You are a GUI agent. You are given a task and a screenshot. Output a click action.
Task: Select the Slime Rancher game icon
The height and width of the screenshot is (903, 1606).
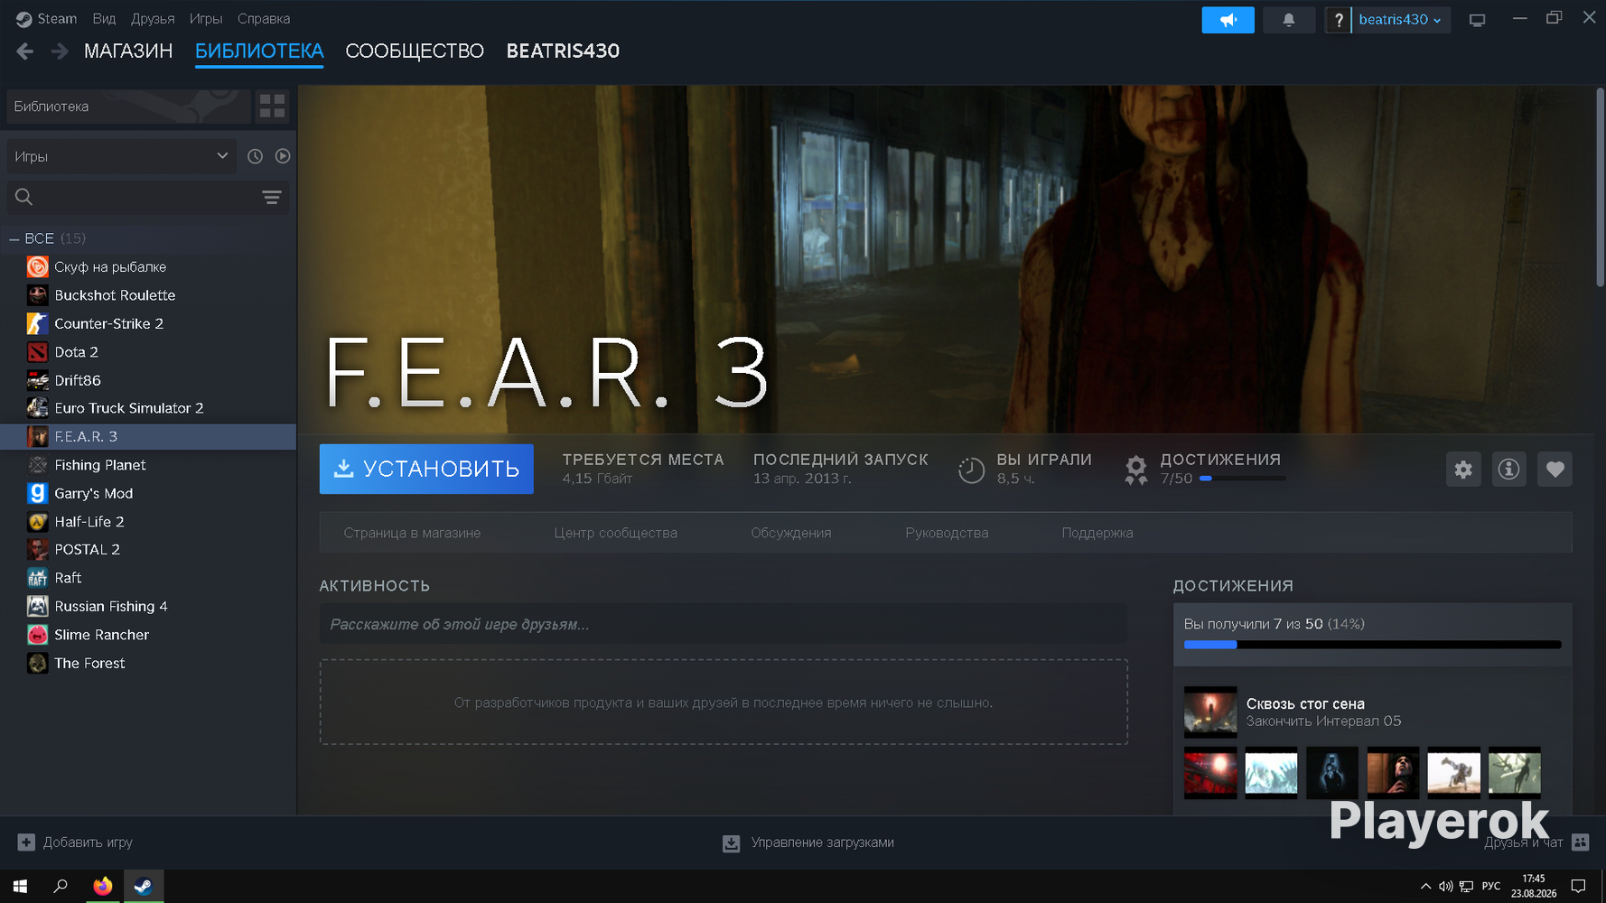tap(37, 635)
